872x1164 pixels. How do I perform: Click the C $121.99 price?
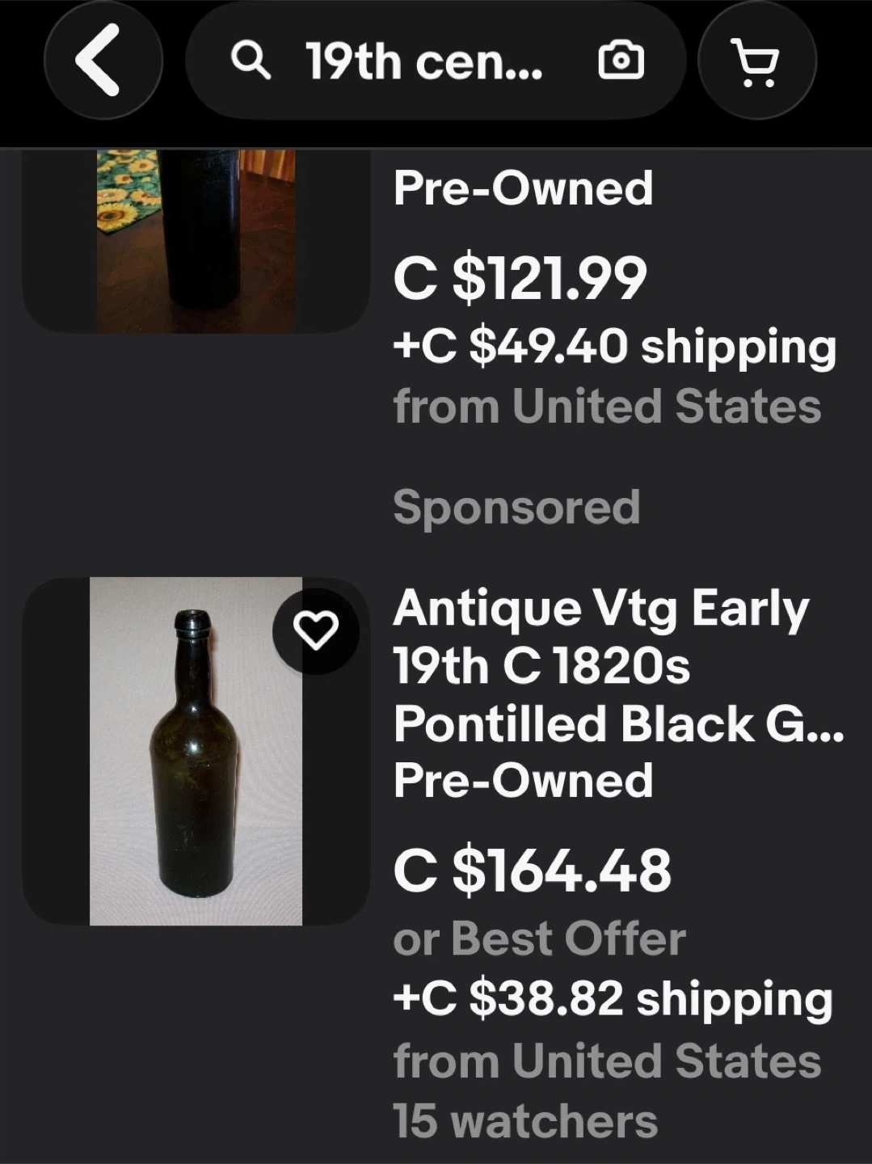pos(520,277)
